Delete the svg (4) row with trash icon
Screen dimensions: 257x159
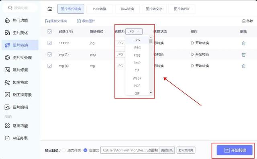pyautogui.click(x=244, y=66)
